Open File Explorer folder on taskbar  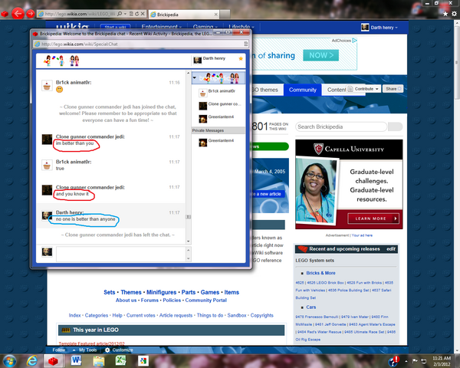point(99,360)
